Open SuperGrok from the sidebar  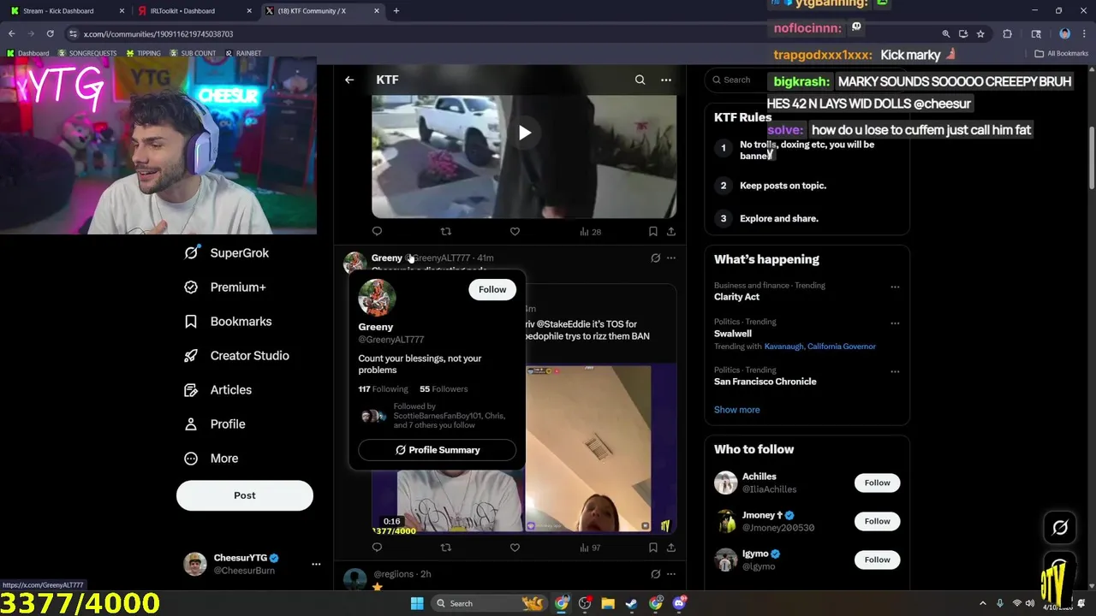(227, 253)
